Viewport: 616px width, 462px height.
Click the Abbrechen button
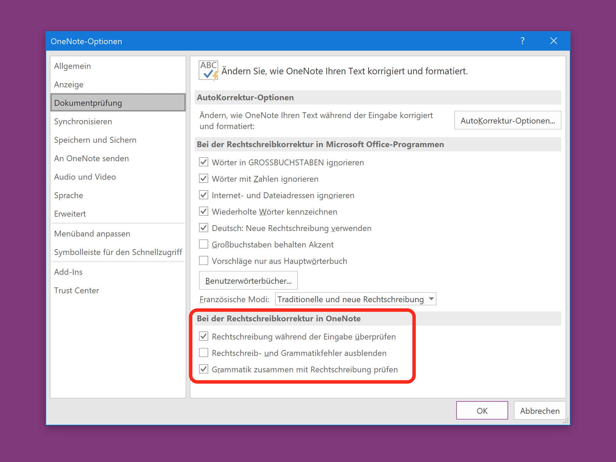(540, 410)
